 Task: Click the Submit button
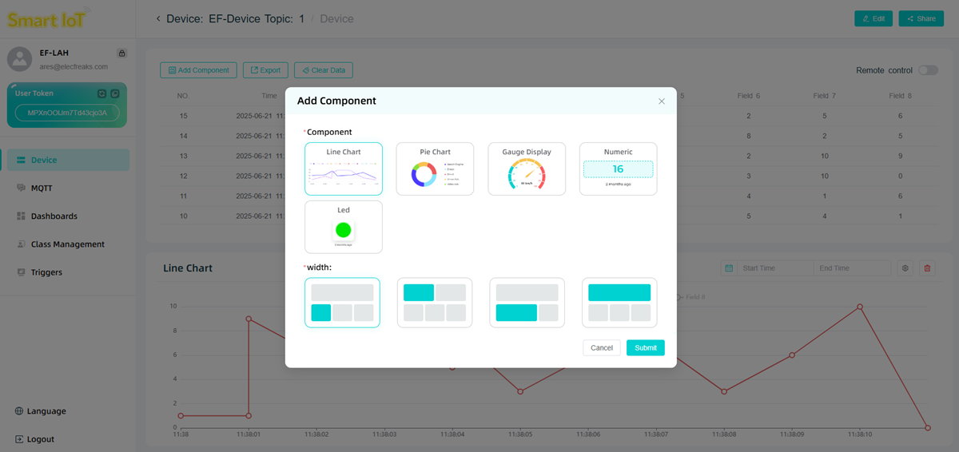(645, 348)
